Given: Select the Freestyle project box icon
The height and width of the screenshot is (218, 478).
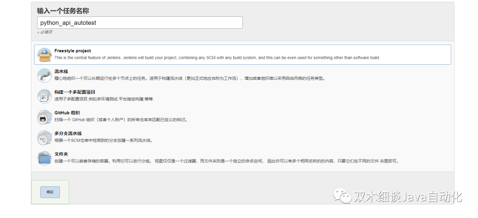Looking at the screenshot, I should [45, 54].
